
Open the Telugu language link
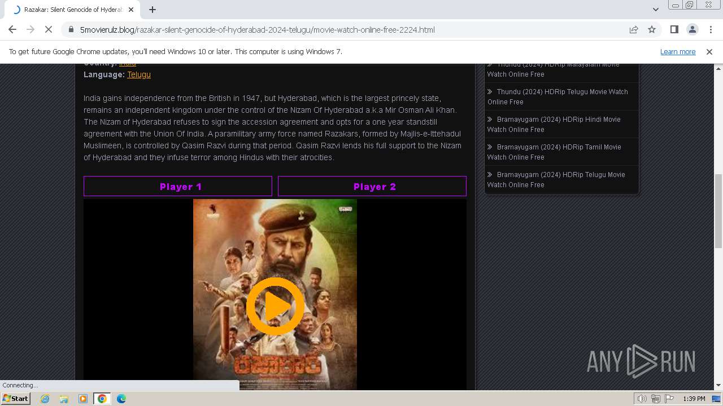[x=139, y=74]
